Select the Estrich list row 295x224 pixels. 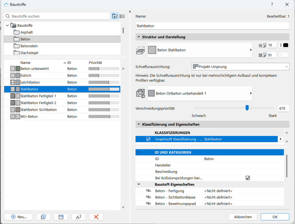coord(62,76)
